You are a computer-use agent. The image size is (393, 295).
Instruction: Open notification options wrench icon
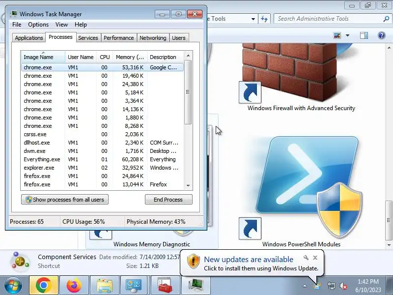click(306, 257)
